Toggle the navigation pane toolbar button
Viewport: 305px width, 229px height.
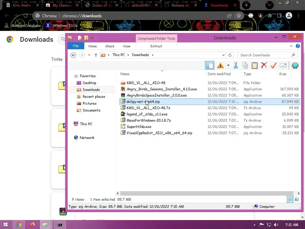[209, 65]
